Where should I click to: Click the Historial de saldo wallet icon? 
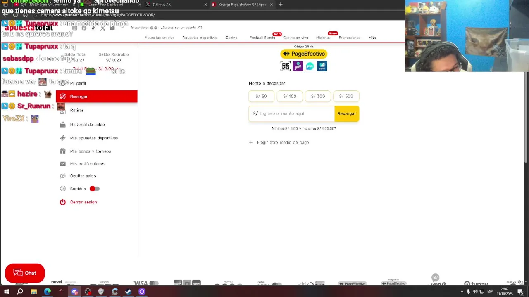pos(62,125)
